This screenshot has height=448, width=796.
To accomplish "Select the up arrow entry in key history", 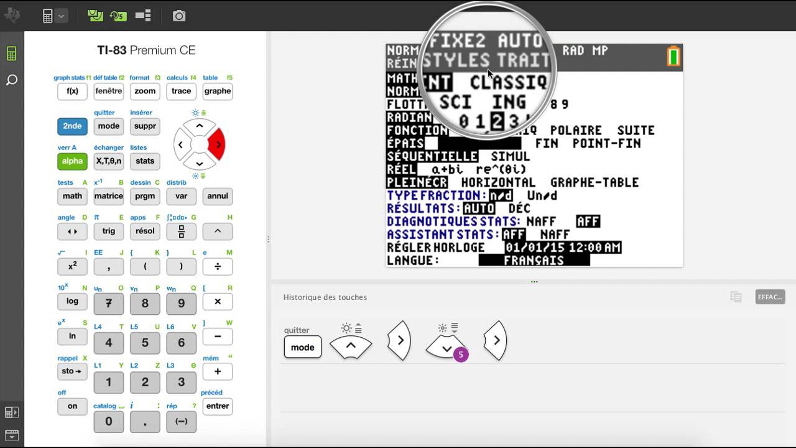I will tap(351, 346).
